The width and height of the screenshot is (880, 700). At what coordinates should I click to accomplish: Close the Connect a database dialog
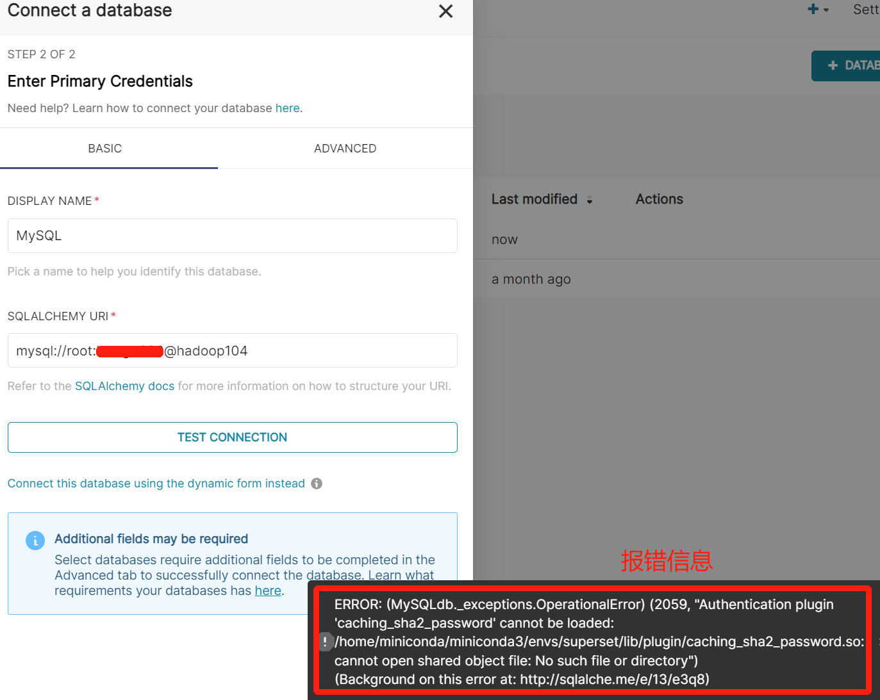tap(445, 11)
